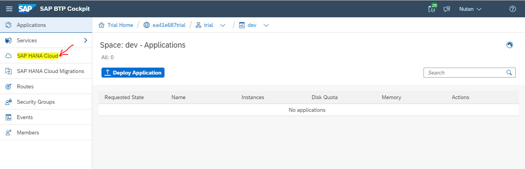This screenshot has width=525, height=169.
Task: Open the hamburger navigation menu
Action: (9, 9)
